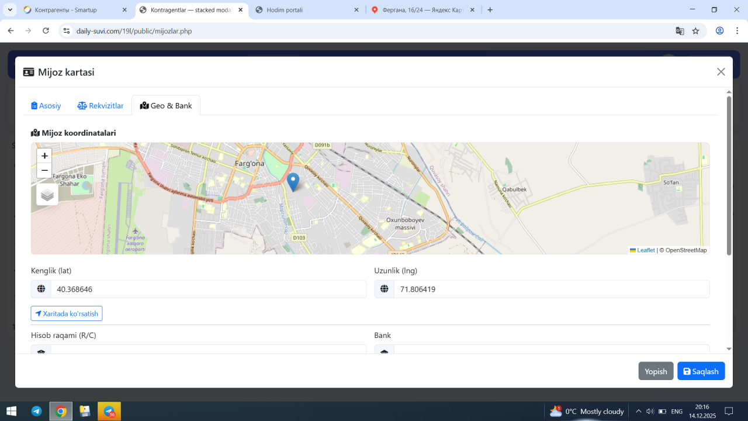The image size is (748, 421).
Task: Open the map layers control
Action: 47,195
